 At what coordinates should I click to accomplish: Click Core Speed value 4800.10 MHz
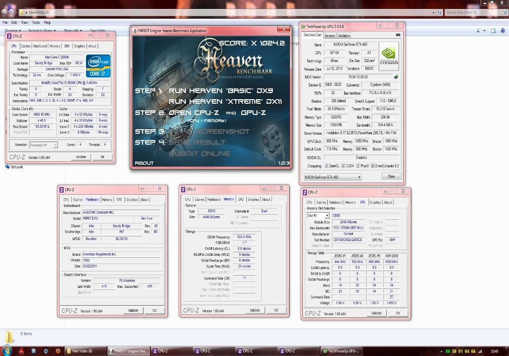click(42, 115)
